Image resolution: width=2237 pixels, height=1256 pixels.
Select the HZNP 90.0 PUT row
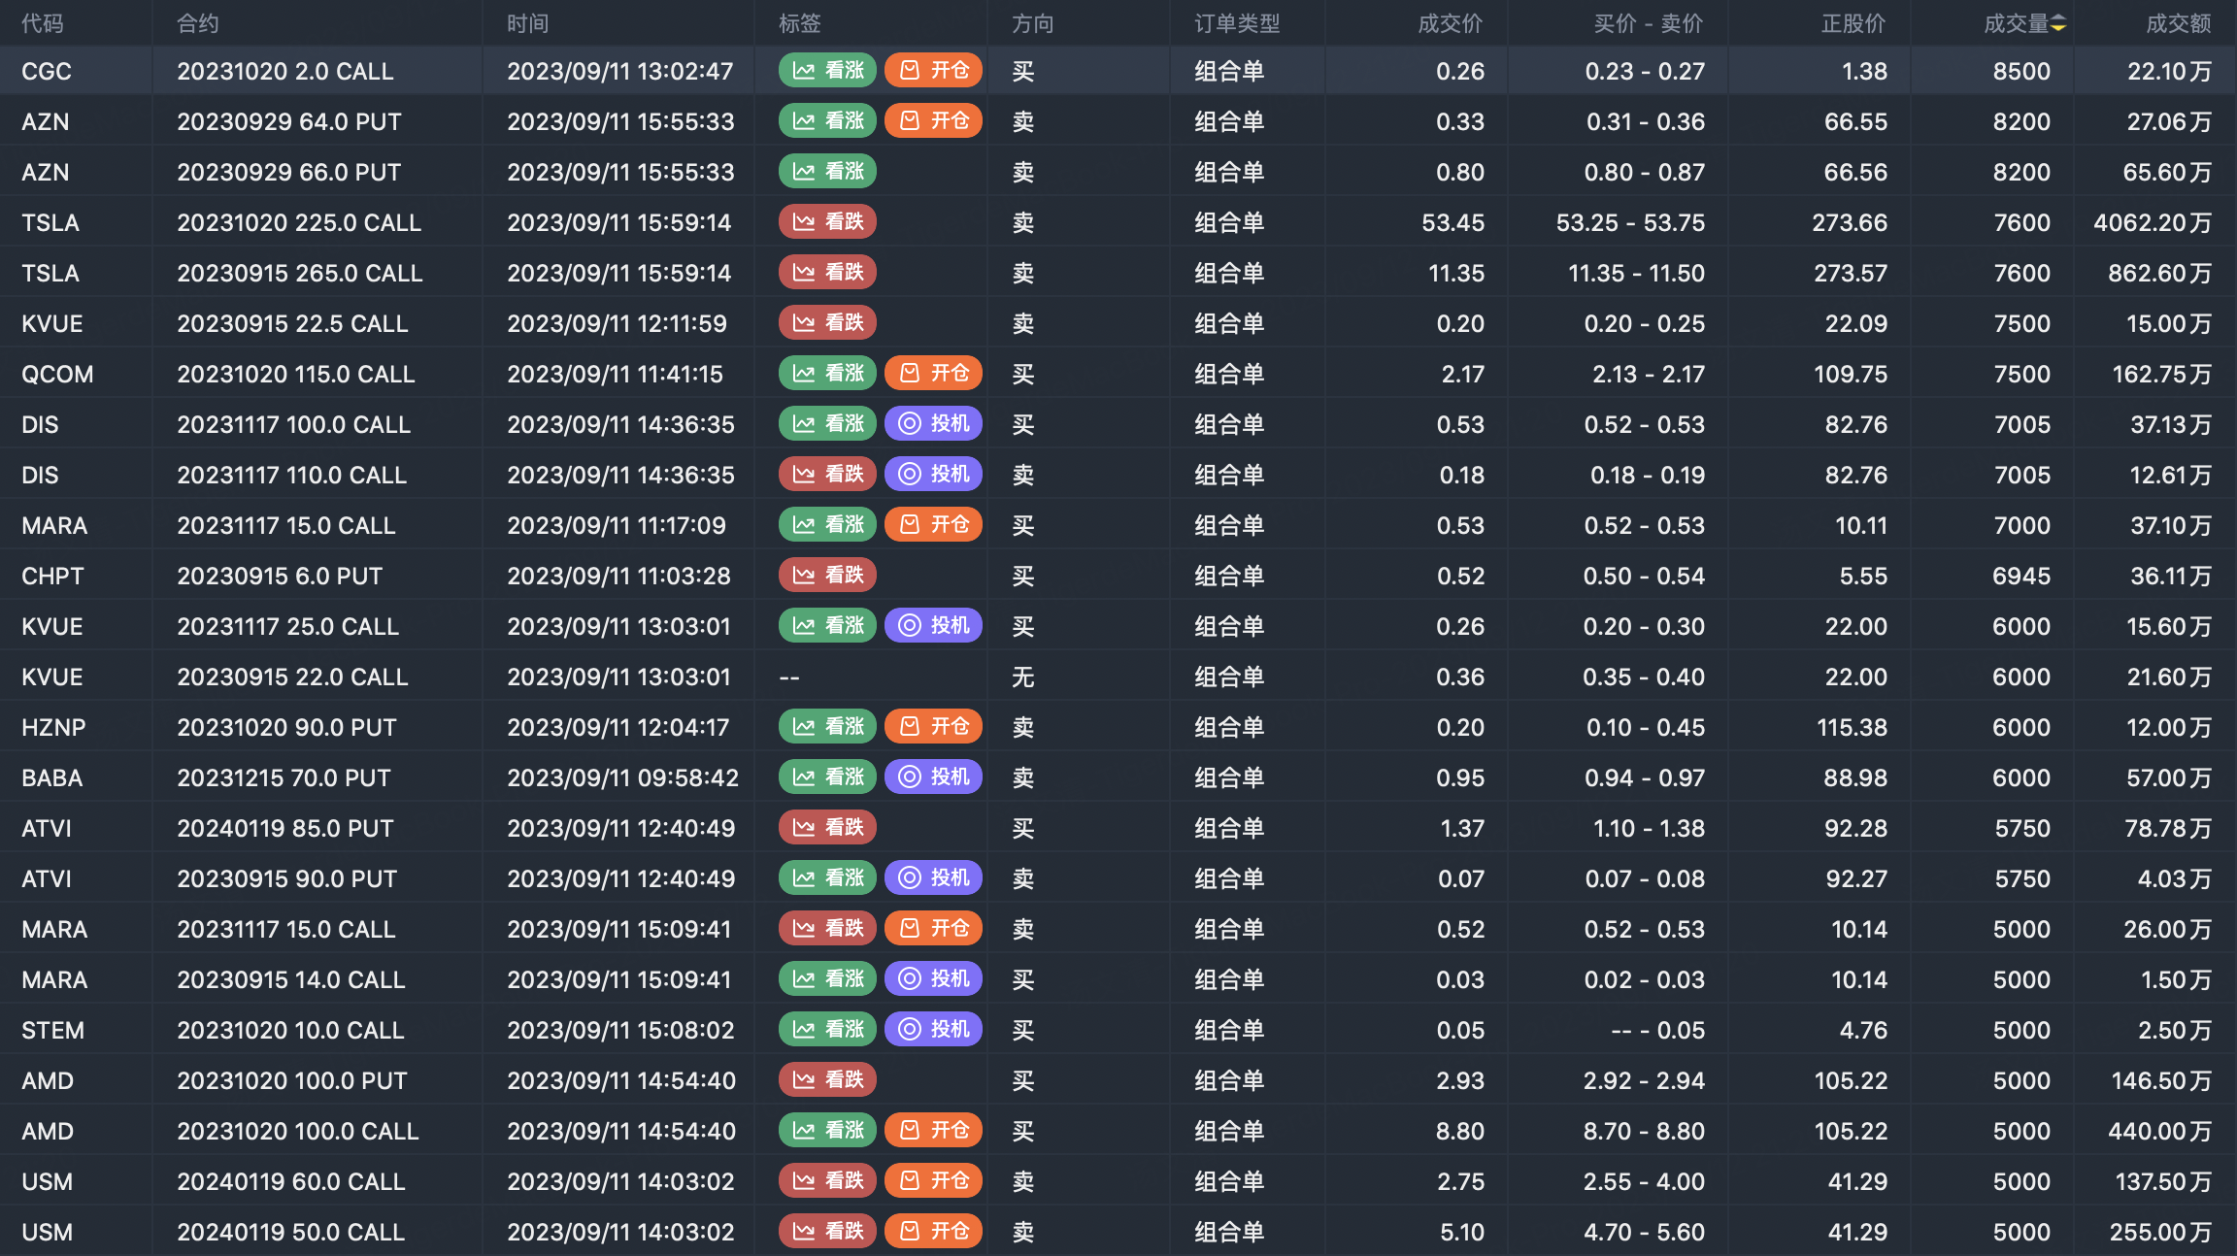click(x=286, y=727)
